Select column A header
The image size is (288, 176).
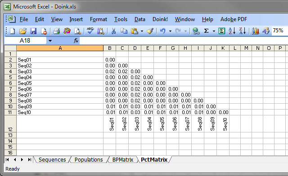pos(60,48)
